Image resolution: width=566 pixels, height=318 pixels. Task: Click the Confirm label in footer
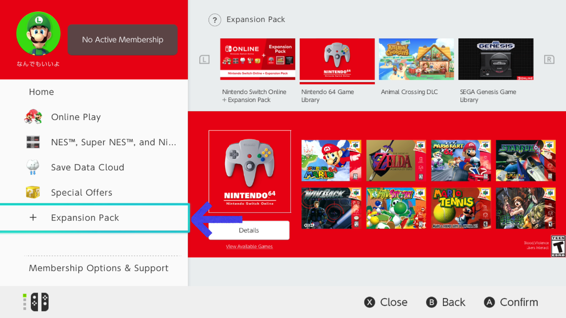pyautogui.click(x=519, y=302)
